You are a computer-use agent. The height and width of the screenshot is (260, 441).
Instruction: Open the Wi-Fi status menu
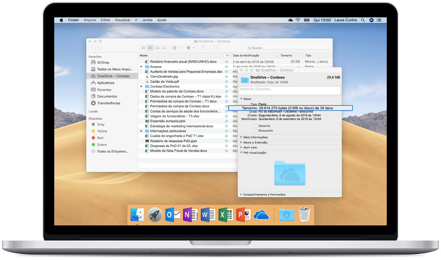coord(298,20)
